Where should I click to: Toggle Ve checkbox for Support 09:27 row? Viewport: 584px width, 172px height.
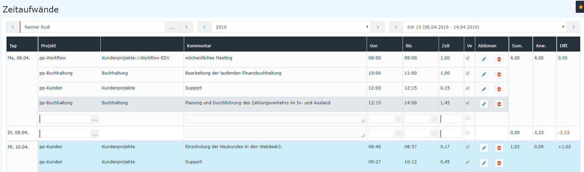click(468, 162)
